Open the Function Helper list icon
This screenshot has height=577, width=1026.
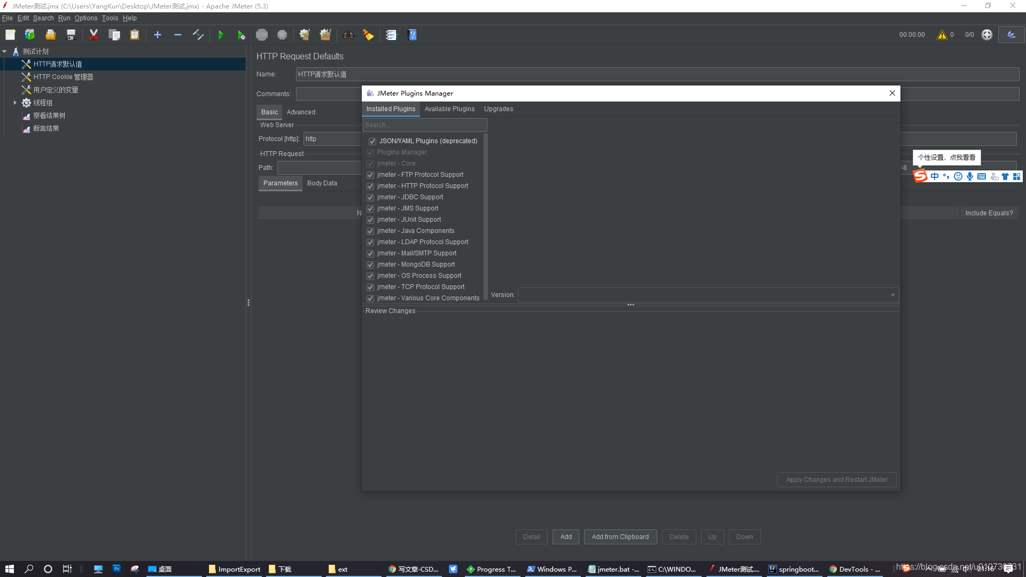point(391,35)
